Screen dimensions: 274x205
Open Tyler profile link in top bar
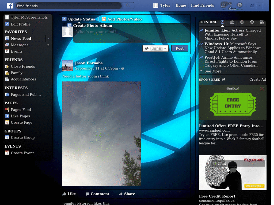165,5
